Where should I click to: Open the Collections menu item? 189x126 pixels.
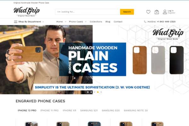click(x=96, y=22)
